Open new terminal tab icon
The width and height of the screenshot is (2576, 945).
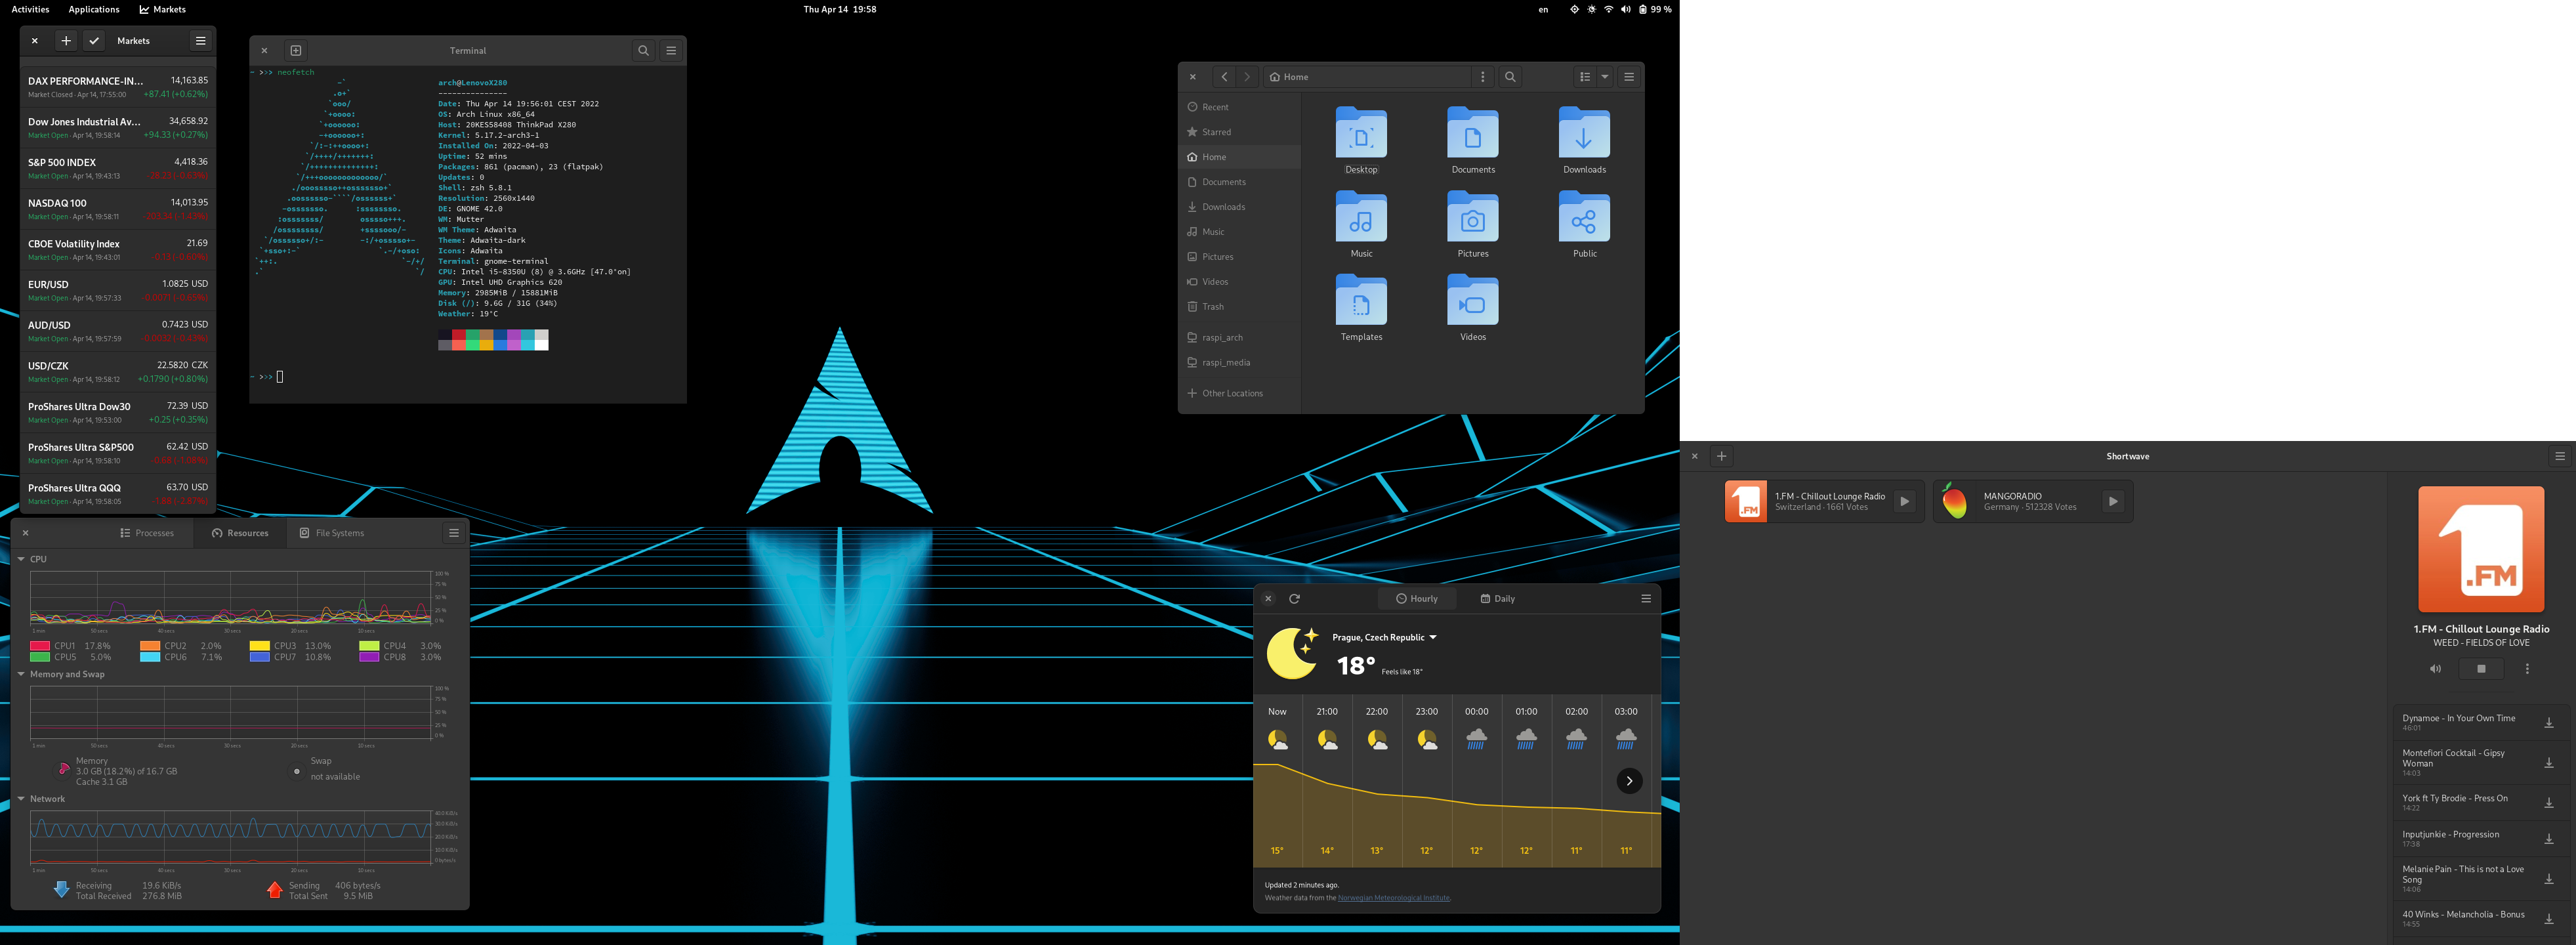point(296,50)
